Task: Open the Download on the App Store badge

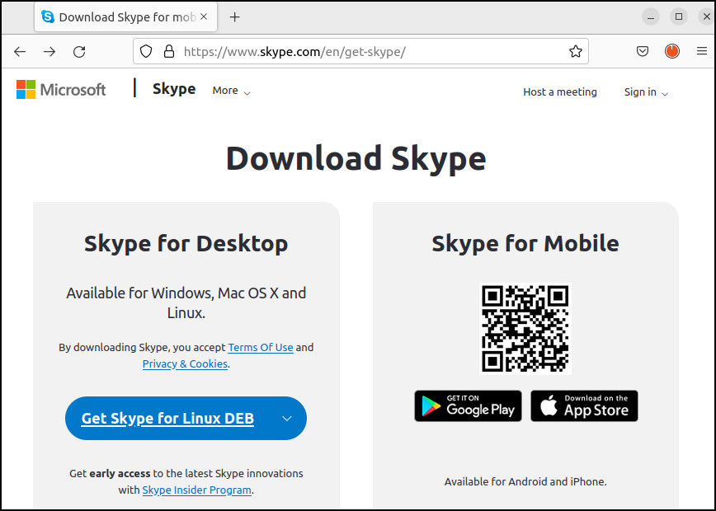Action: [584, 406]
